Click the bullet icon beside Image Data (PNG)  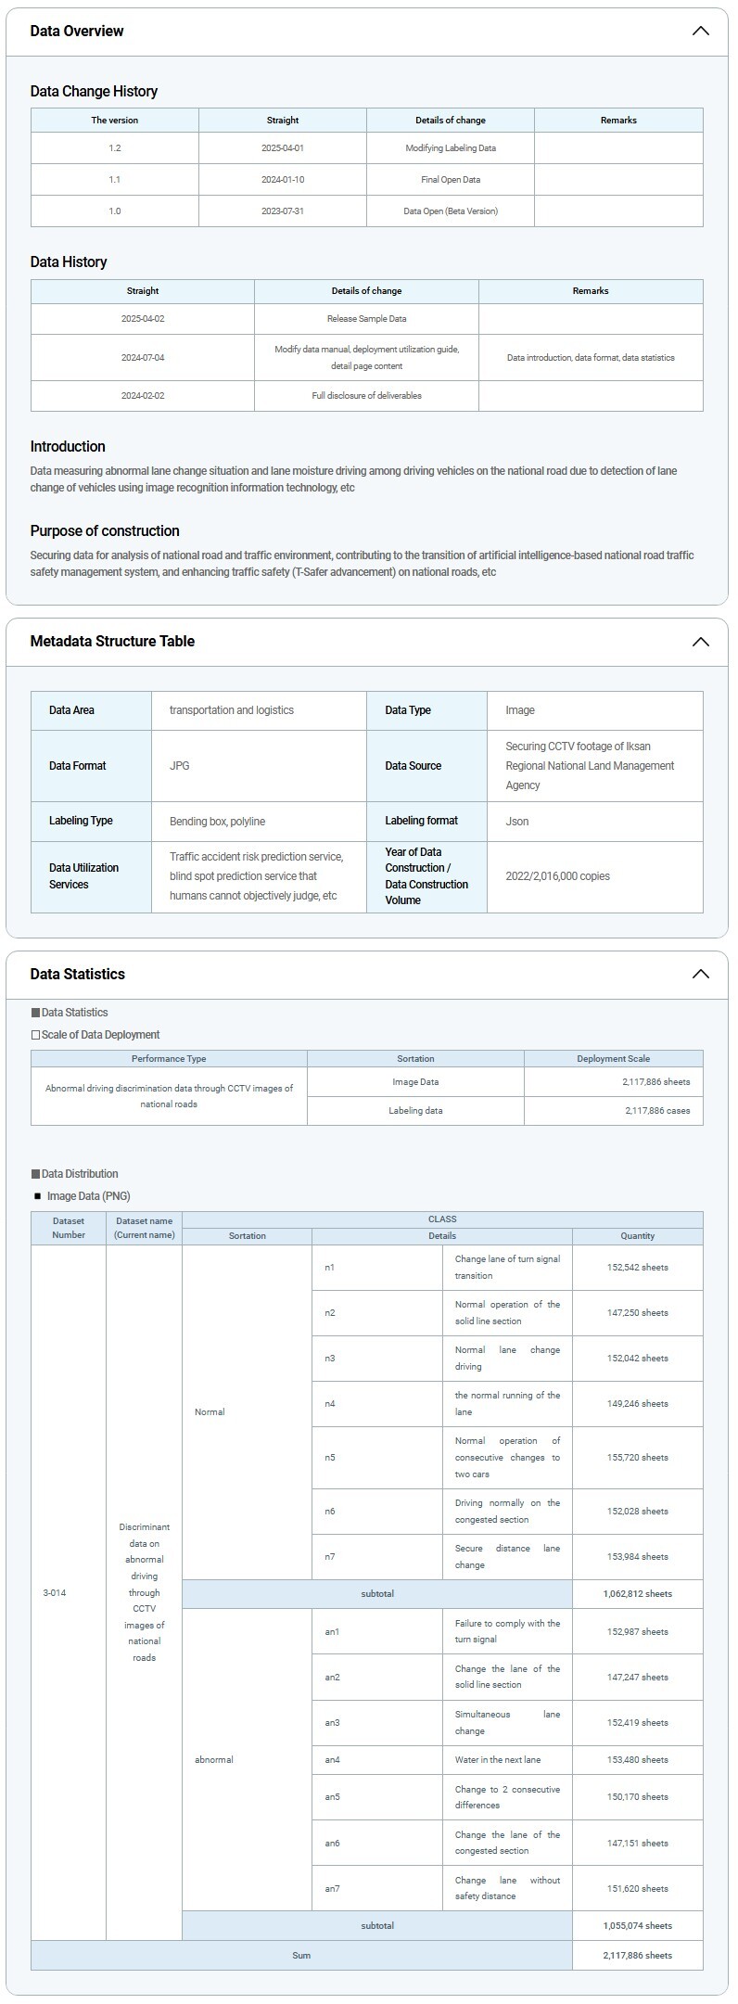point(38,1196)
